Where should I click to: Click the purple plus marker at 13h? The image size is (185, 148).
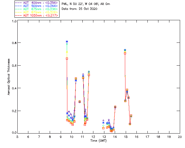point(103,120)
